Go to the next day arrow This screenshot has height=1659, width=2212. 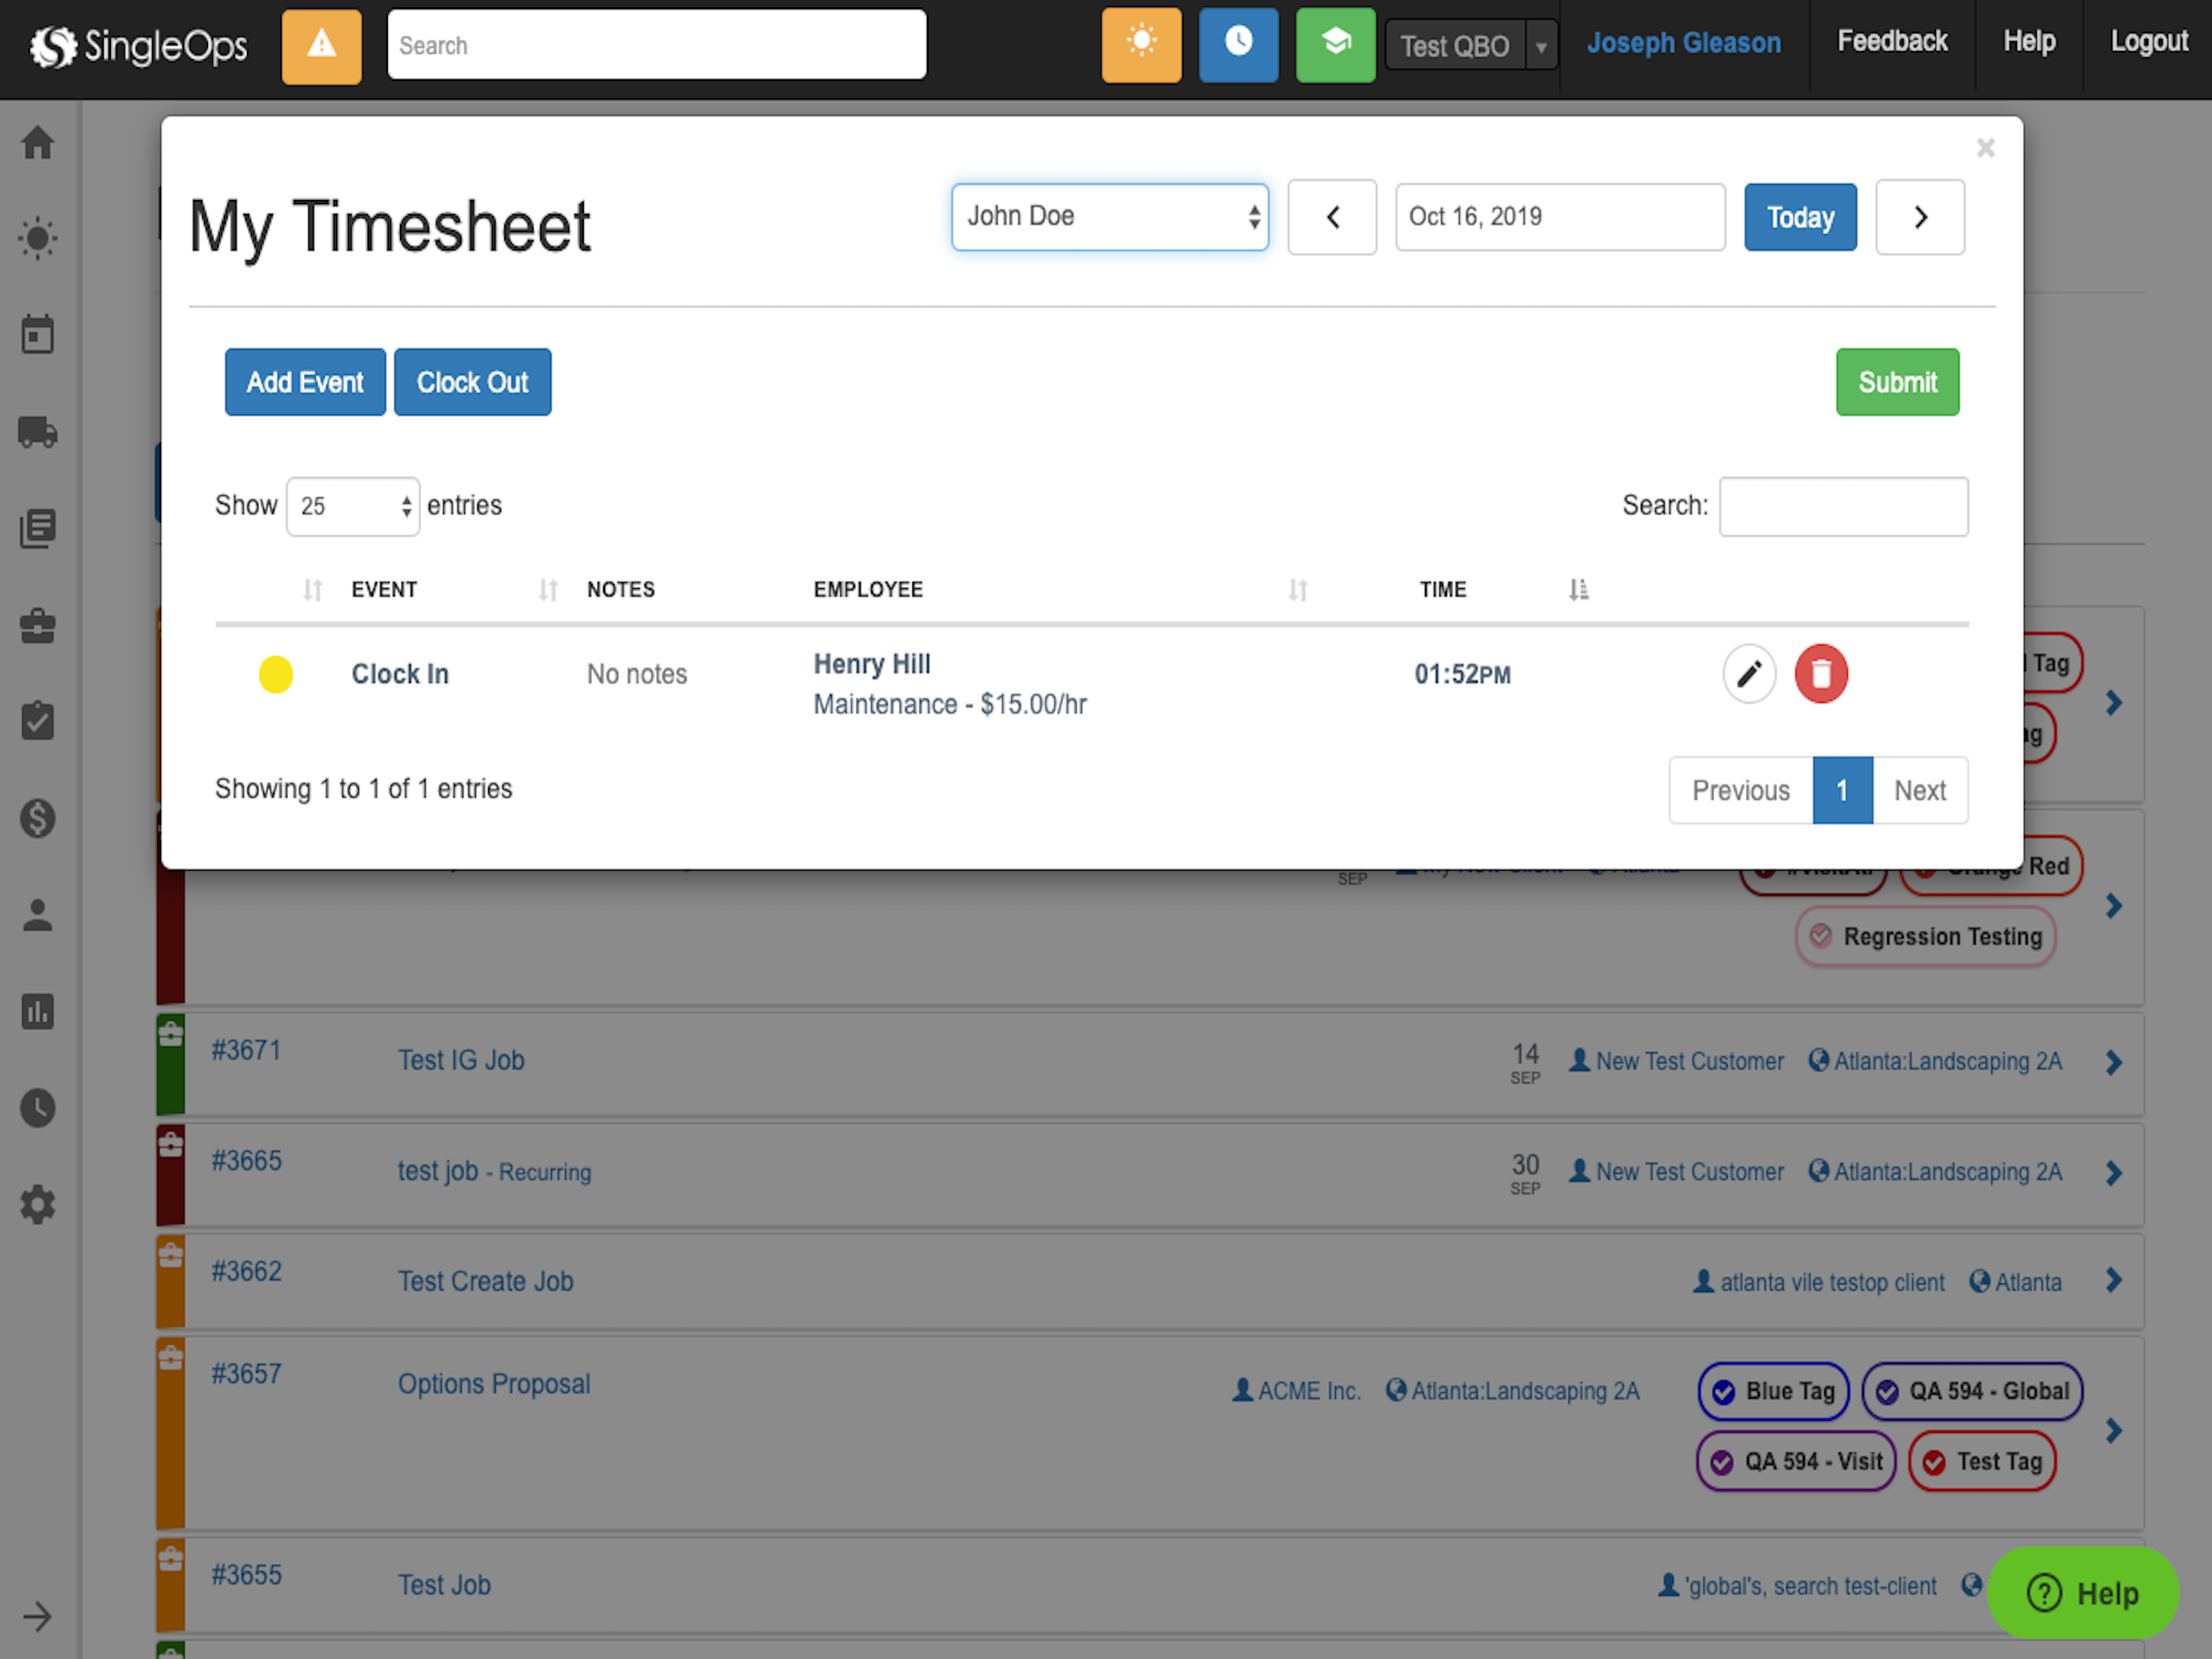1920,217
